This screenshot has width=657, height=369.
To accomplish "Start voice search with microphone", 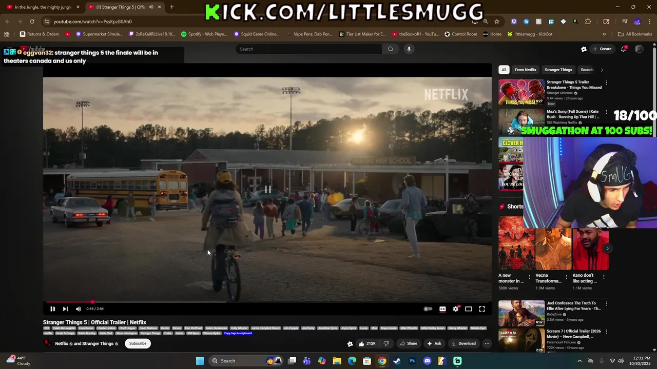I will tap(409, 49).
